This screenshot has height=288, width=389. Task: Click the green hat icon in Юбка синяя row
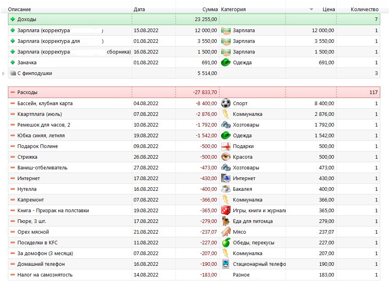coord(226,135)
